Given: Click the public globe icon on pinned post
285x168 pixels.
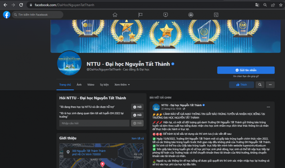Looking at the screenshot, I should pos(184,109).
